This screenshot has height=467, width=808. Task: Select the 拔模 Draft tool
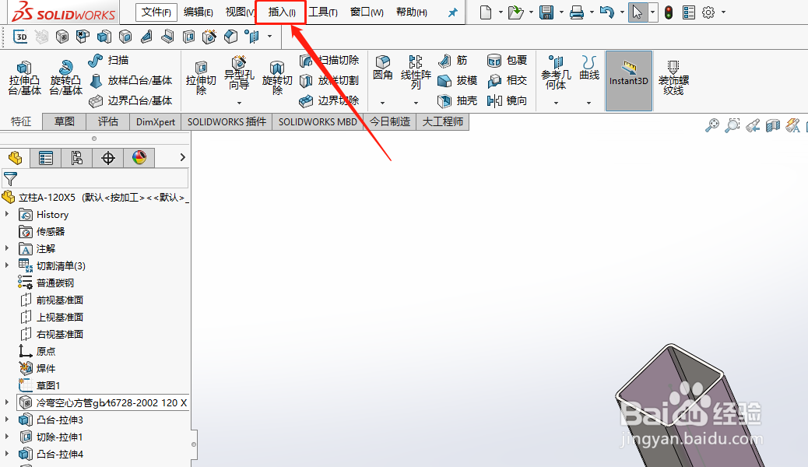click(x=457, y=80)
